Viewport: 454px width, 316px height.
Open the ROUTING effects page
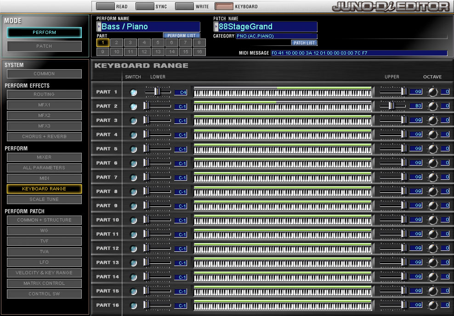click(x=44, y=94)
